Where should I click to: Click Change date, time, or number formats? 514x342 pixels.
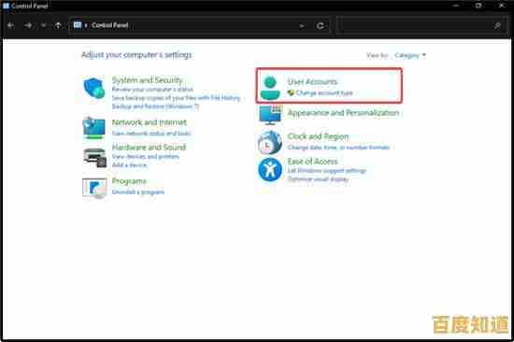(x=338, y=148)
